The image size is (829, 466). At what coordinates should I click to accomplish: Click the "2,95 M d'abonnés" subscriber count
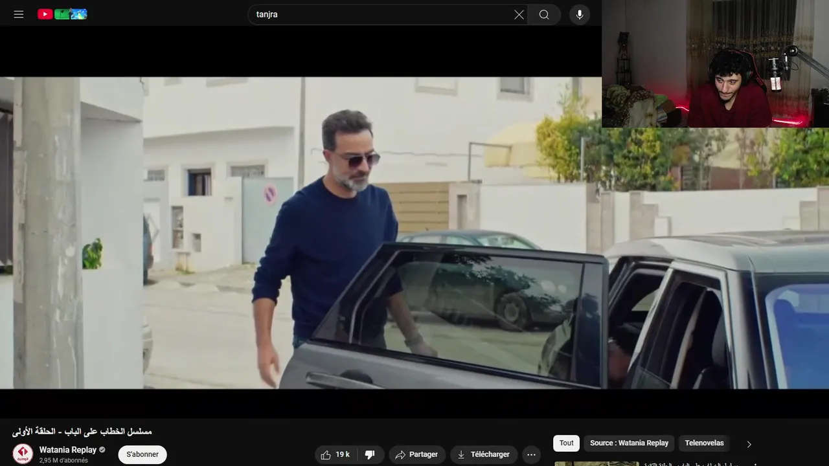click(x=63, y=460)
